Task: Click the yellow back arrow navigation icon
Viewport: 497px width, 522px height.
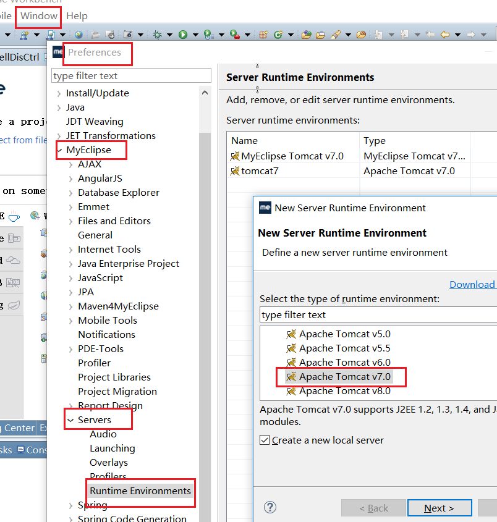Action: (x=444, y=35)
